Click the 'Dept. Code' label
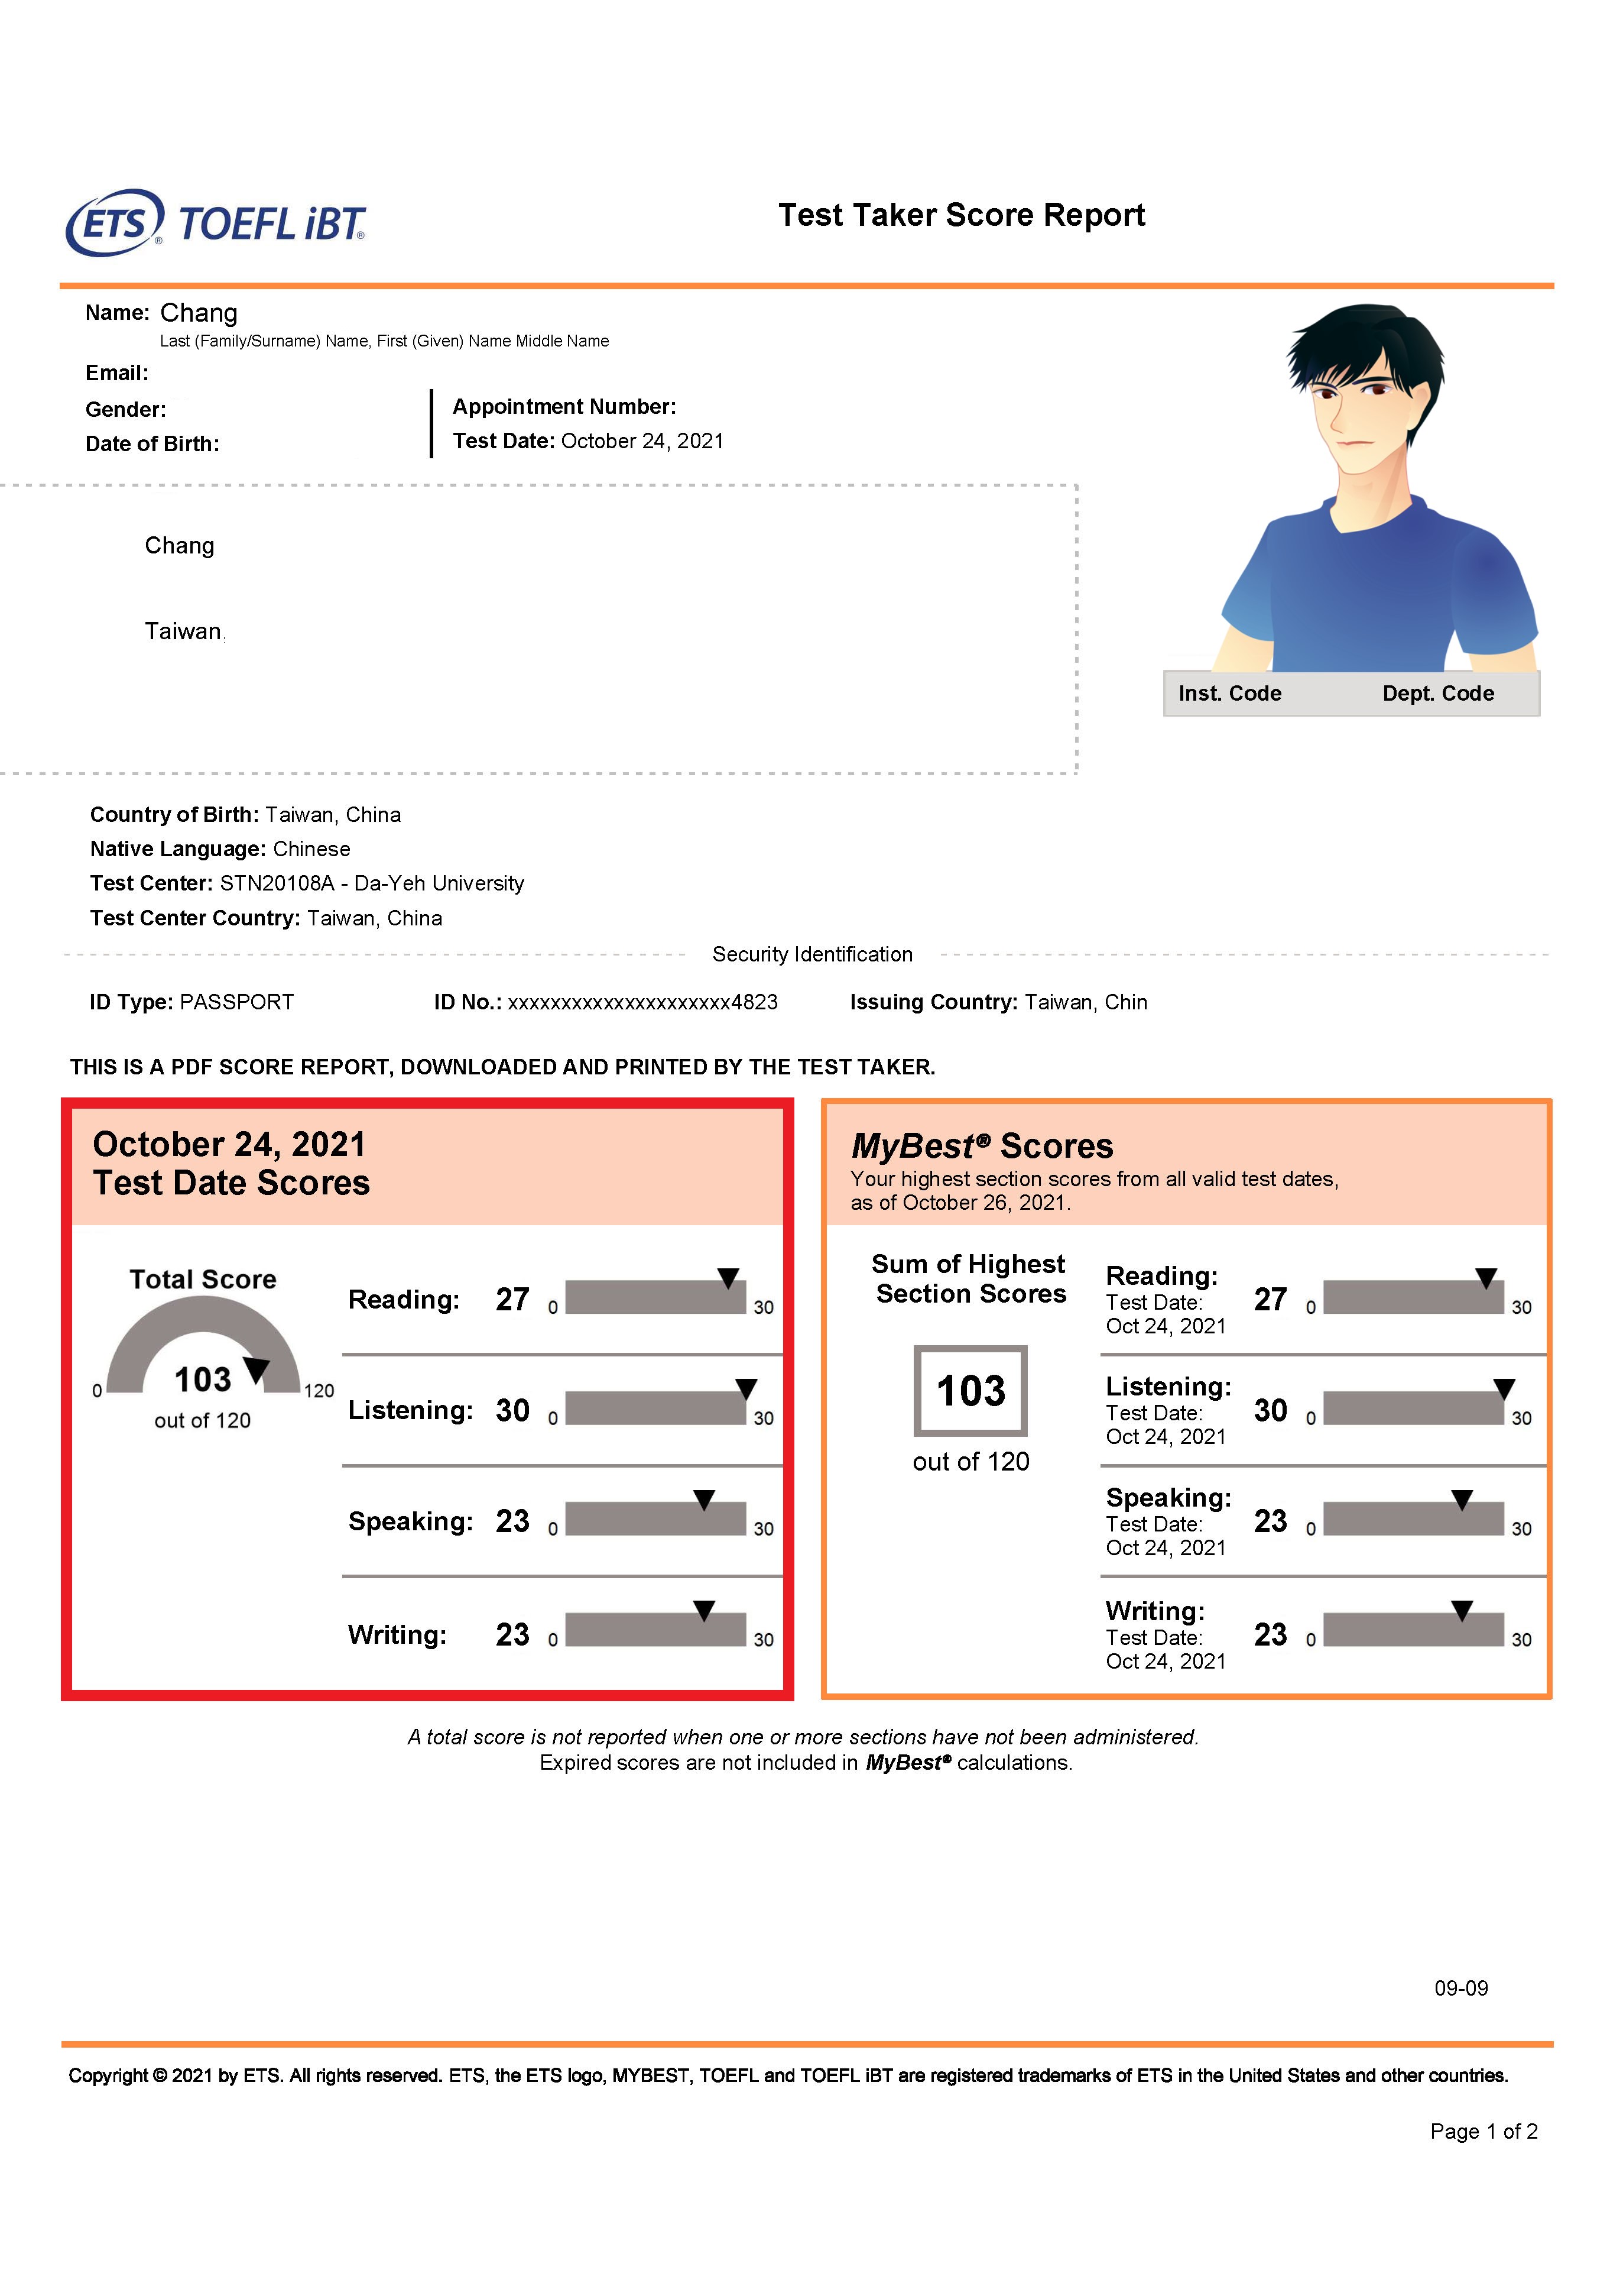The width and height of the screenshot is (1623, 2296). pyautogui.click(x=1438, y=693)
